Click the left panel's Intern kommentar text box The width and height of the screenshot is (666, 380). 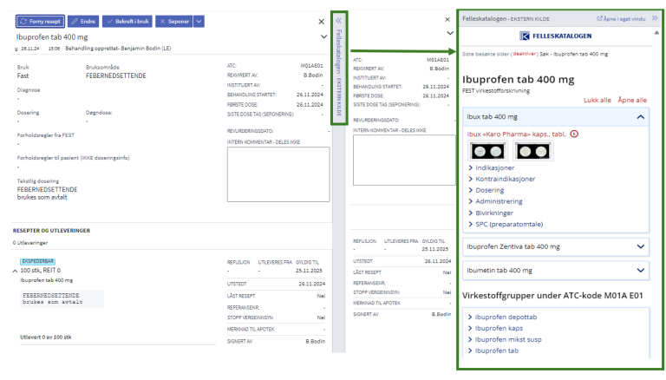click(278, 174)
